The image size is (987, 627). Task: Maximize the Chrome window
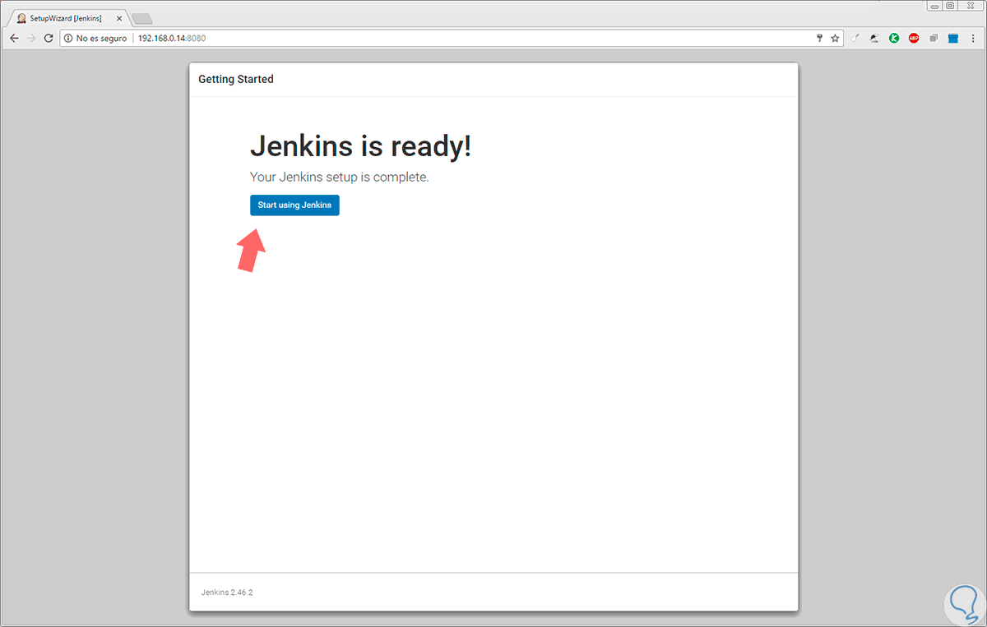[951, 5]
